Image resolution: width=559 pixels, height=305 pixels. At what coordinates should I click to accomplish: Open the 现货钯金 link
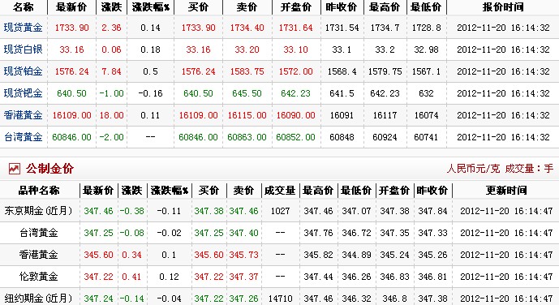pos(24,93)
